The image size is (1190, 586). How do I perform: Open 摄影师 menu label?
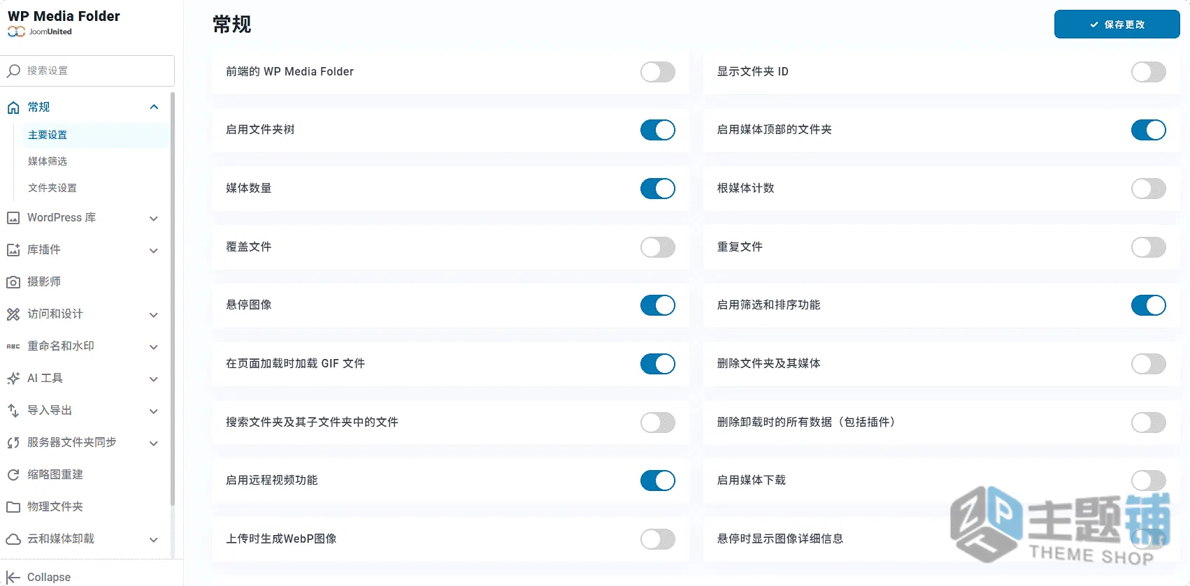pos(44,281)
